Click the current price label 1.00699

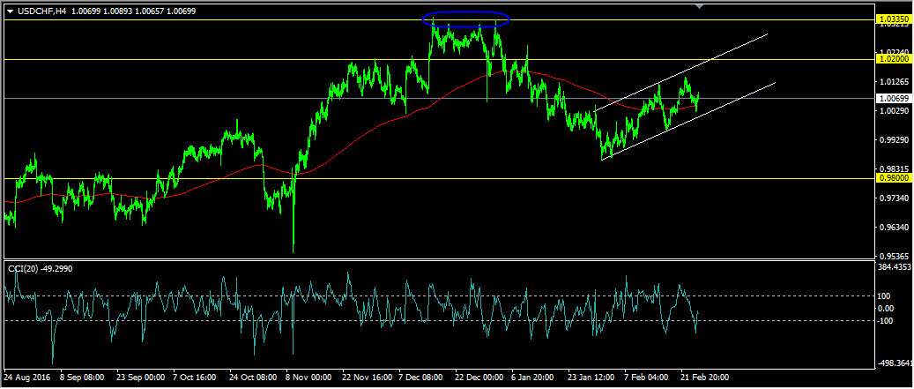(x=893, y=99)
